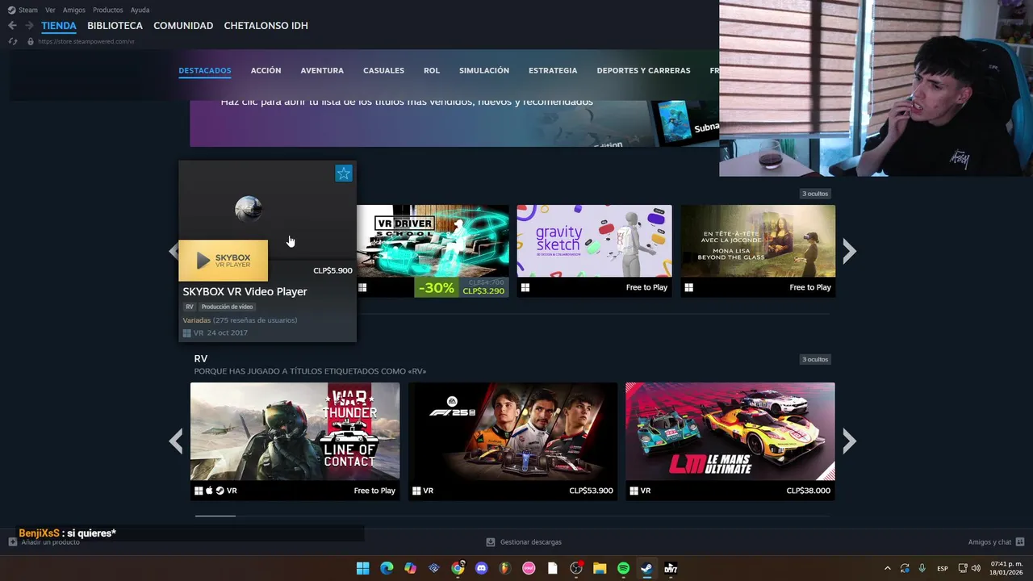The height and width of the screenshot is (581, 1033).
Task: Click the Steam icon in taskbar
Action: (646, 568)
